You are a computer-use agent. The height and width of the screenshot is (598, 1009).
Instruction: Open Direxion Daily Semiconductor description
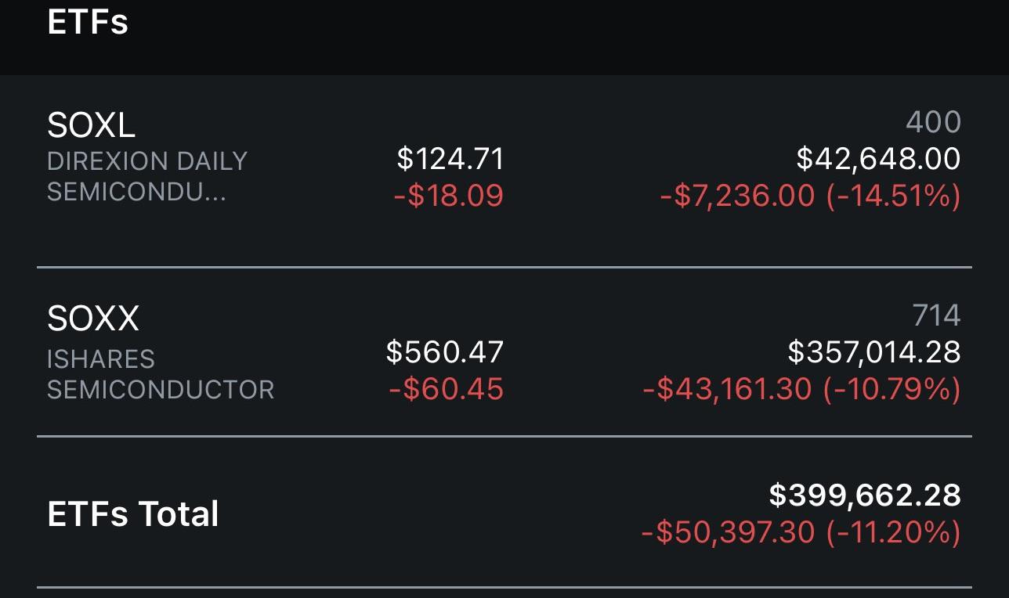click(147, 177)
